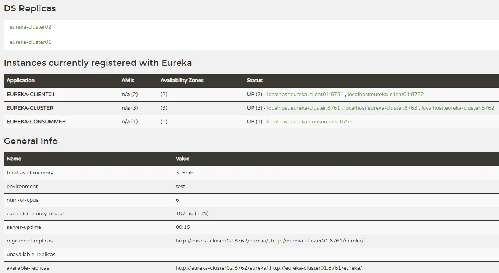Open the eureka-cluster02 replica link

click(30, 27)
